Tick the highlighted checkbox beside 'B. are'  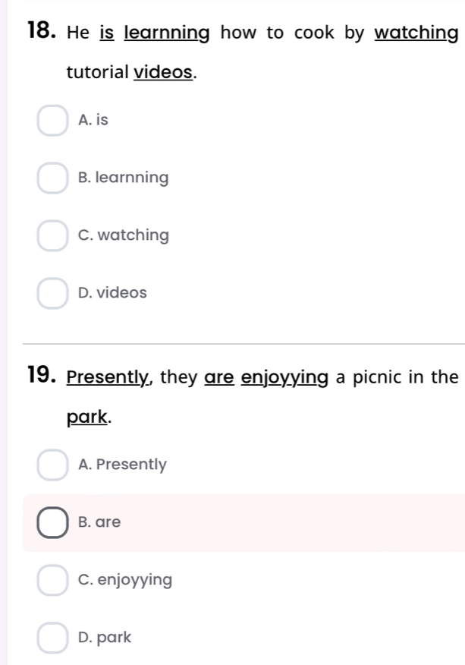[52, 523]
